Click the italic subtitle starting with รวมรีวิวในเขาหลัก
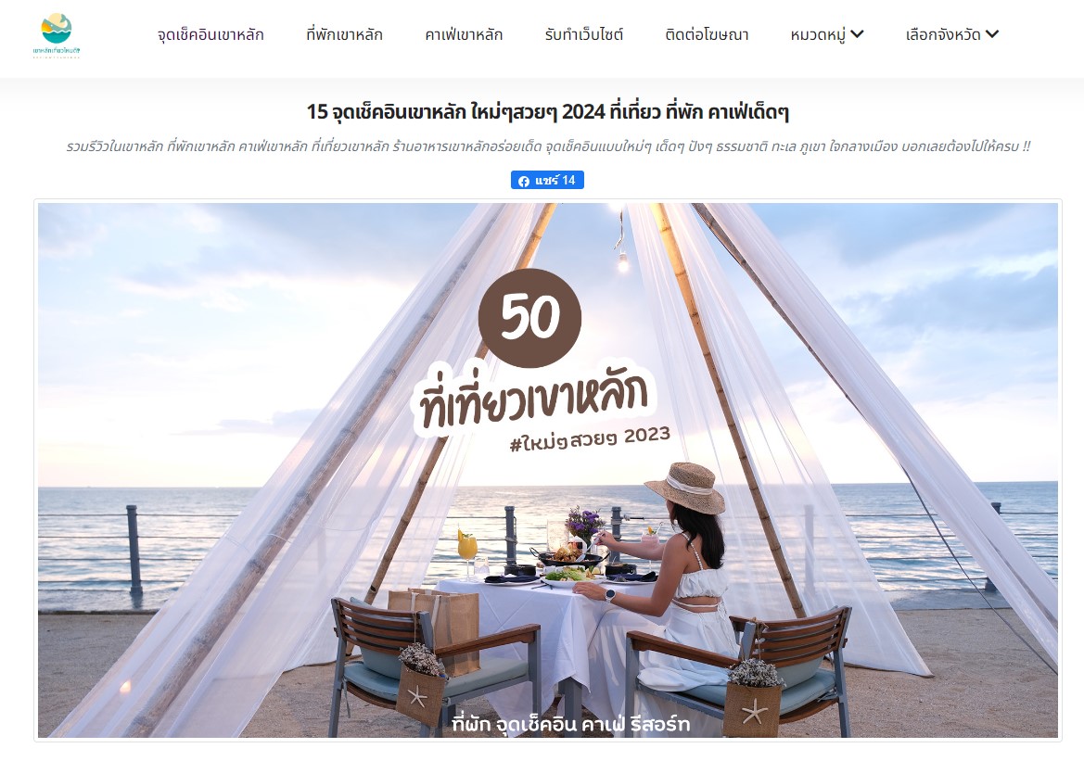This screenshot has height=761, width=1084. [x=547, y=146]
